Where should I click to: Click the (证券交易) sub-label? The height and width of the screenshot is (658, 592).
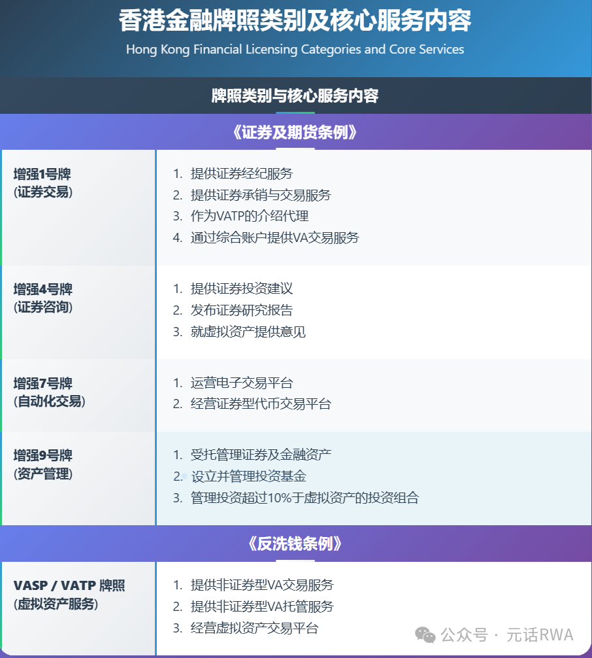tap(43, 192)
